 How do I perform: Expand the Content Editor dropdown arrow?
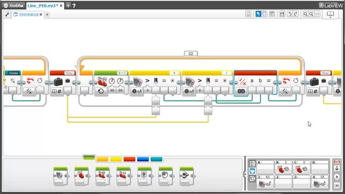(330, 17)
